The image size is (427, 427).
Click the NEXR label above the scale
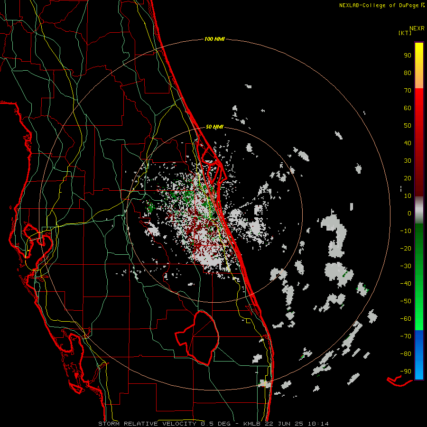417,28
